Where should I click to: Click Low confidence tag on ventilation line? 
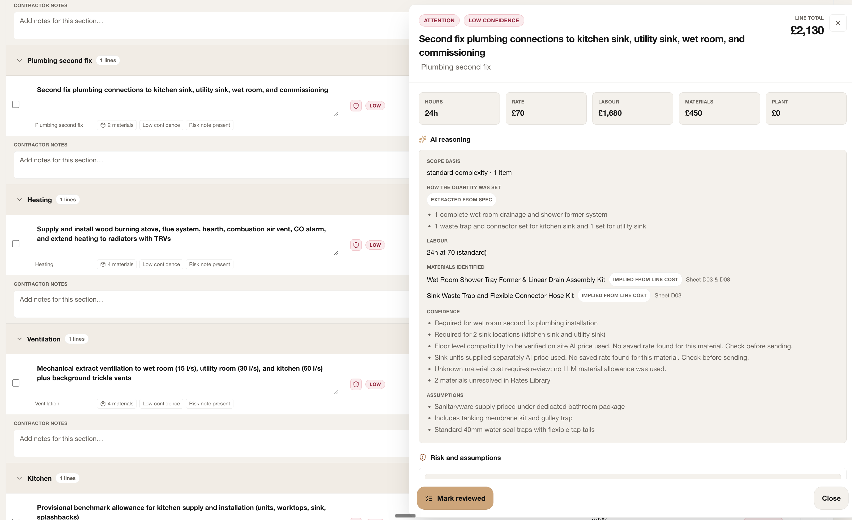coord(161,404)
